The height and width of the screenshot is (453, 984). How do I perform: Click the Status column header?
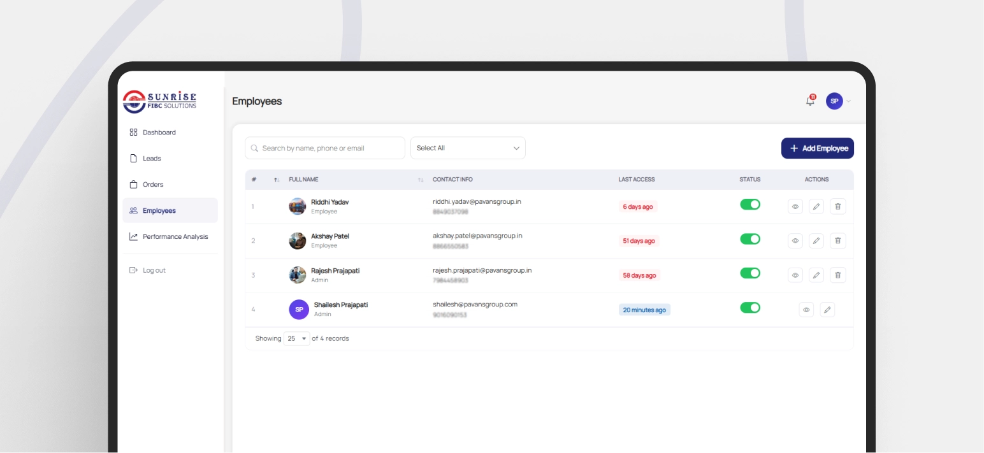(x=750, y=180)
